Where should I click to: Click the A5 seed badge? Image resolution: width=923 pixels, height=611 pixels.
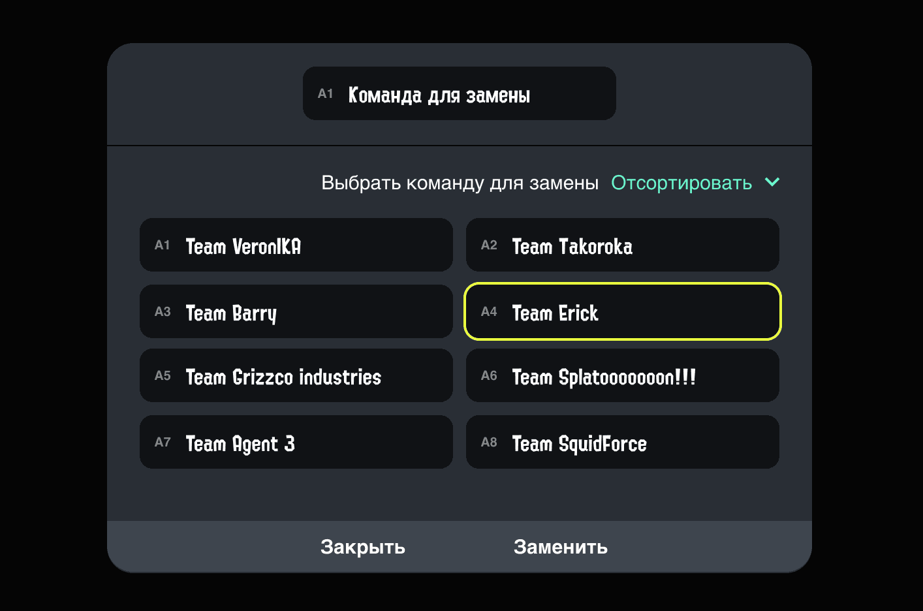(x=163, y=376)
